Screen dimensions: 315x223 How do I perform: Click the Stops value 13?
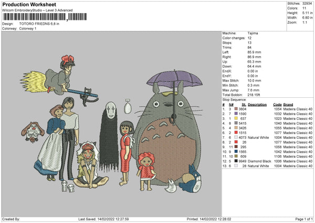click(249, 43)
